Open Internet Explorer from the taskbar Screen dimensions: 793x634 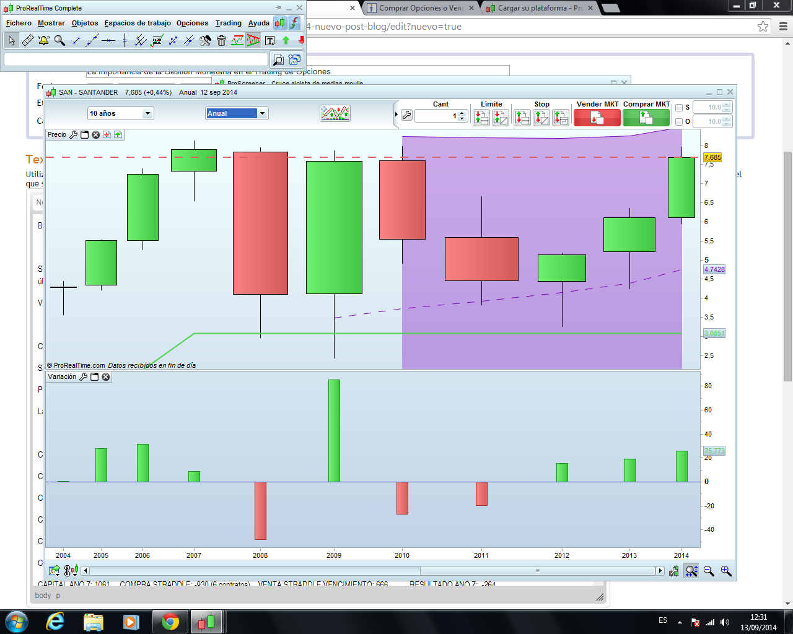click(55, 622)
